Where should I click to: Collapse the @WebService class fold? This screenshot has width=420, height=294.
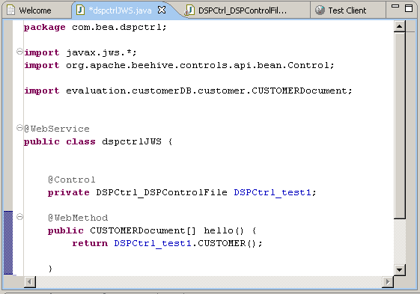click(19, 128)
